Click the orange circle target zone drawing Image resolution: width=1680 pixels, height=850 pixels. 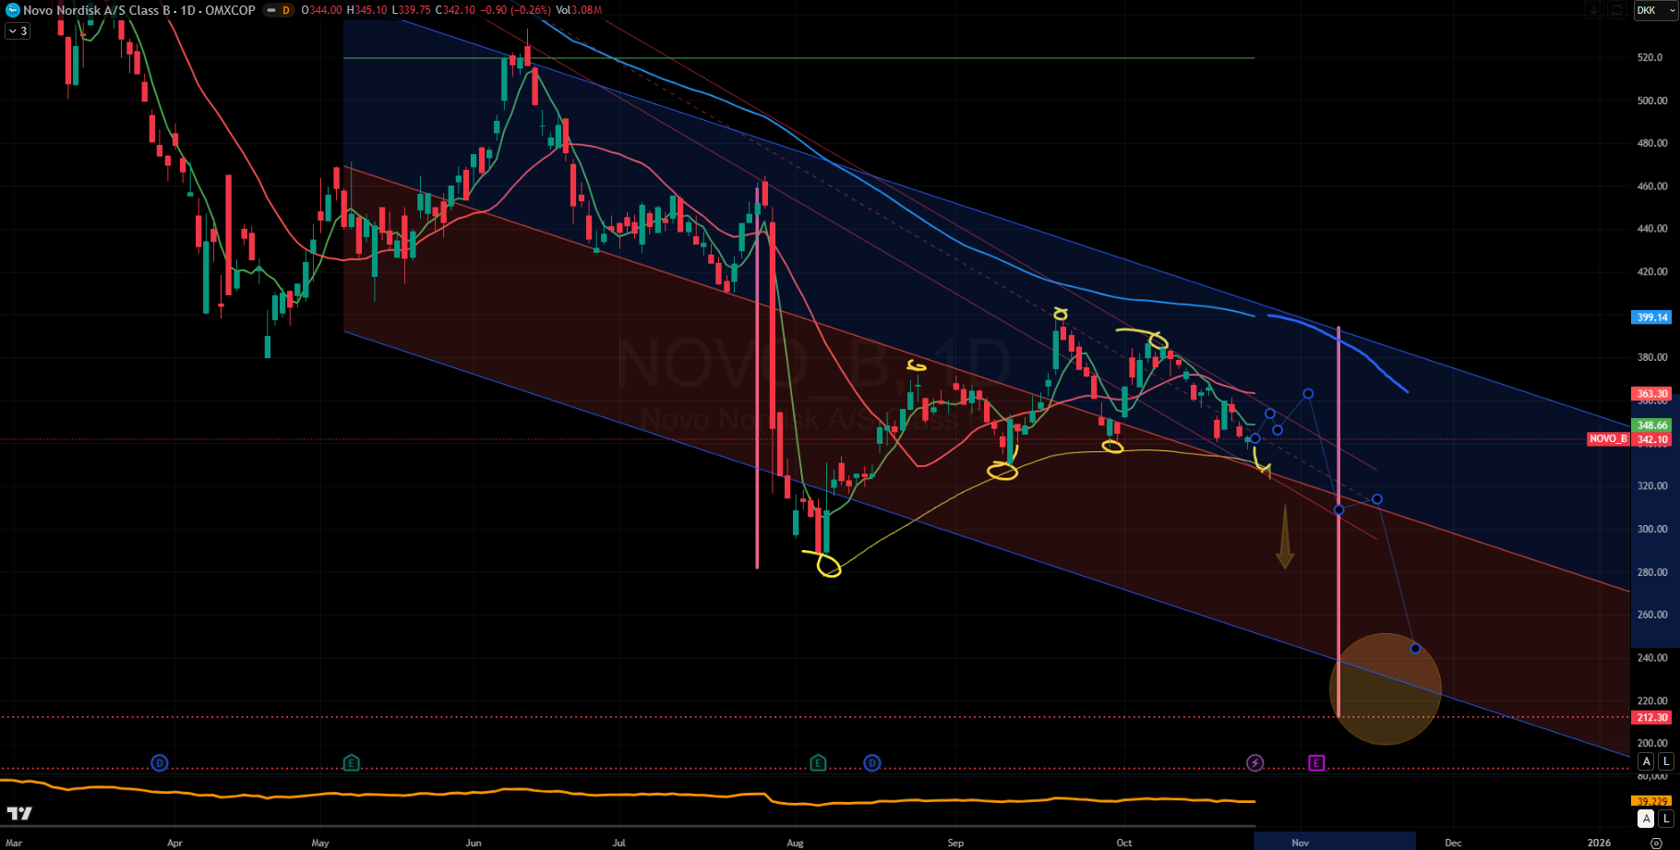(1385, 688)
